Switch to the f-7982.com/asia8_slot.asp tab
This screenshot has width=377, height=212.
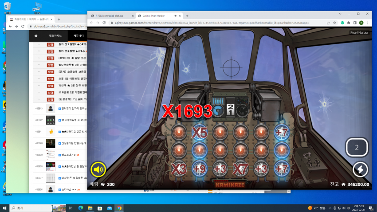[x=112, y=16]
